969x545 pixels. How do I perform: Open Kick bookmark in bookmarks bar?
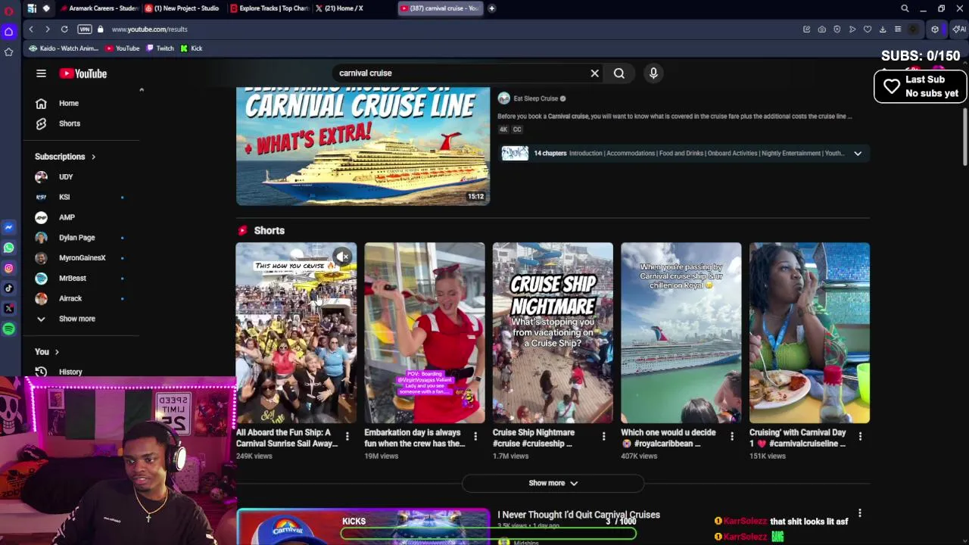point(192,48)
